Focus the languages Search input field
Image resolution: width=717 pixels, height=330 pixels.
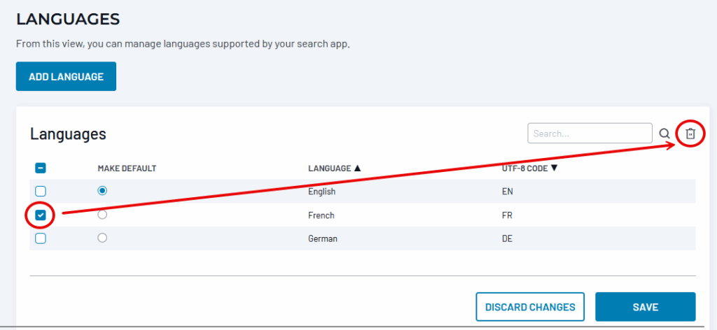[590, 133]
